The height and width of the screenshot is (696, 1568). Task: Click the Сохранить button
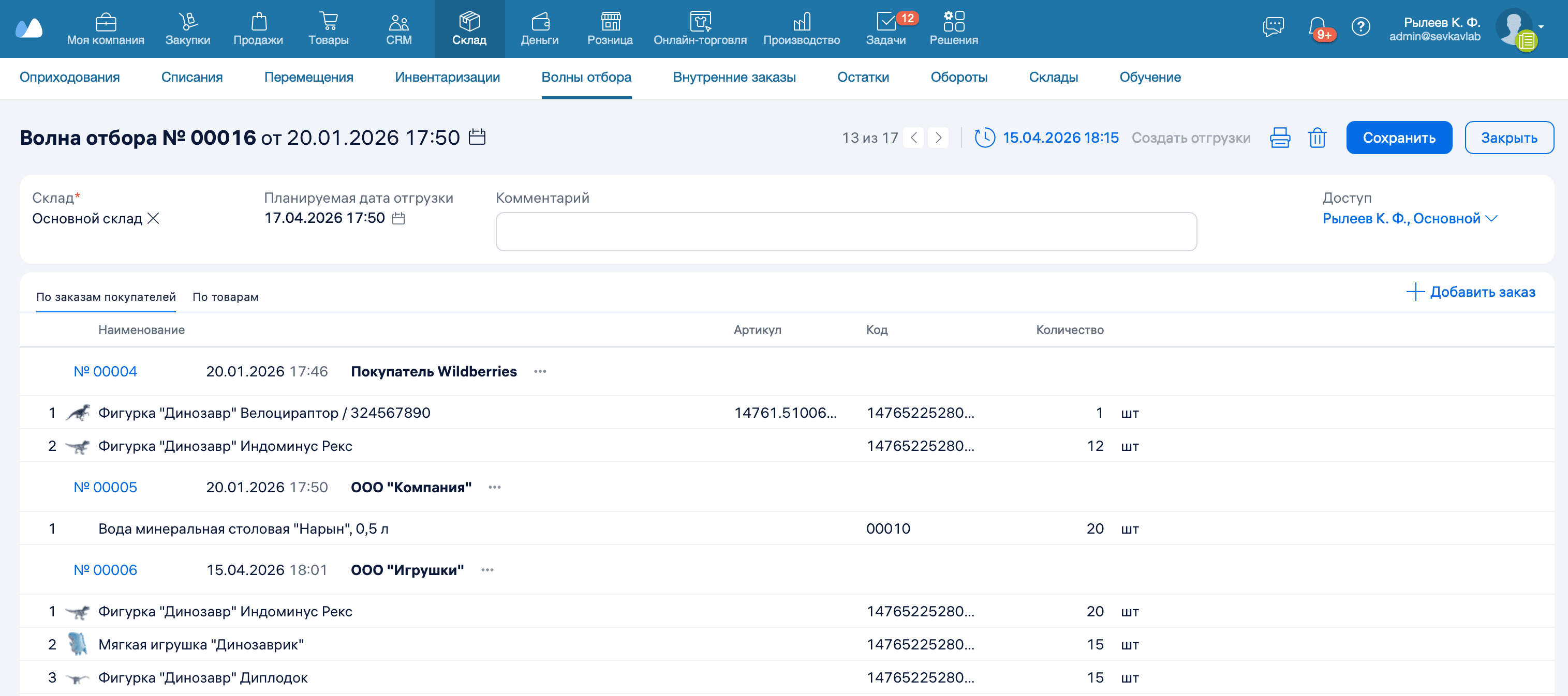pyautogui.click(x=1398, y=138)
